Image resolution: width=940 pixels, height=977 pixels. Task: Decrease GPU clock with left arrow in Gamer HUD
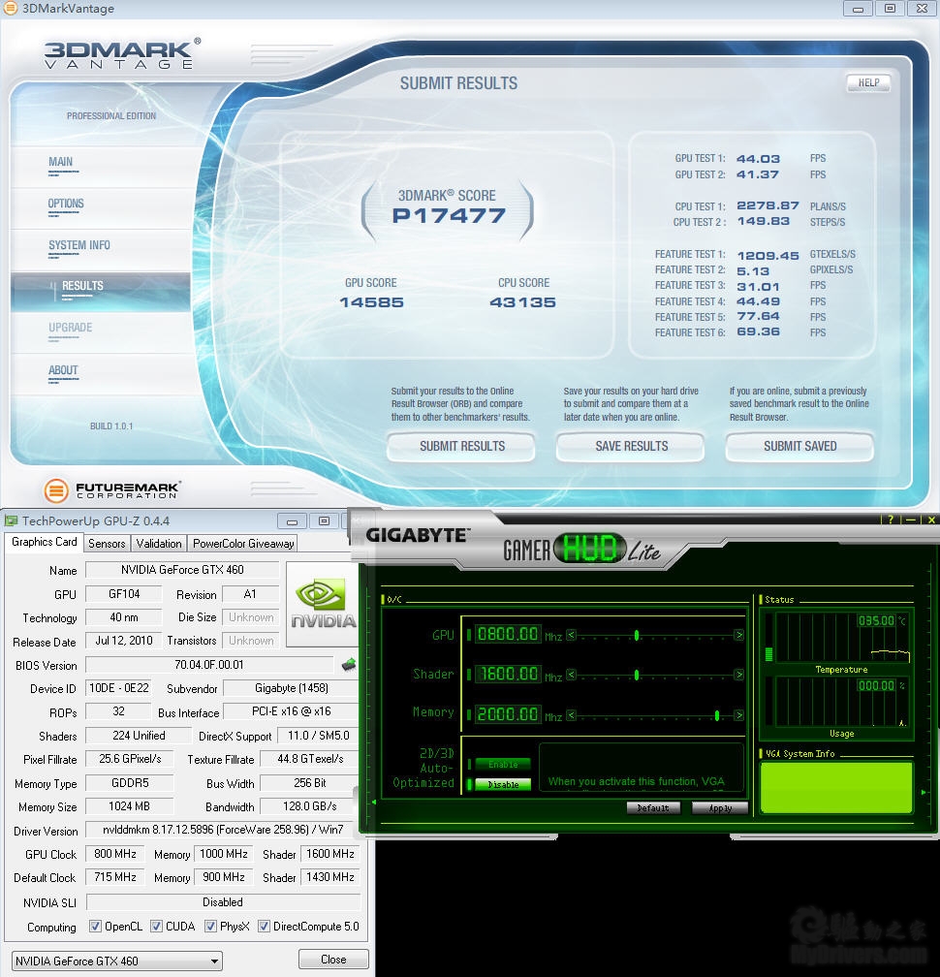pyautogui.click(x=571, y=635)
